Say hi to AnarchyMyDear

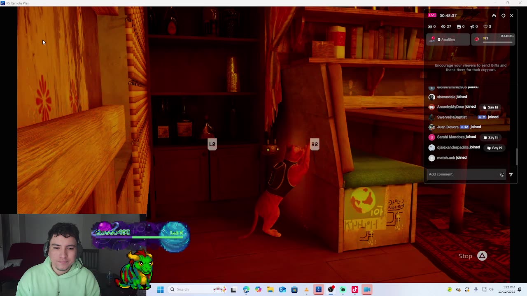pos(490,107)
